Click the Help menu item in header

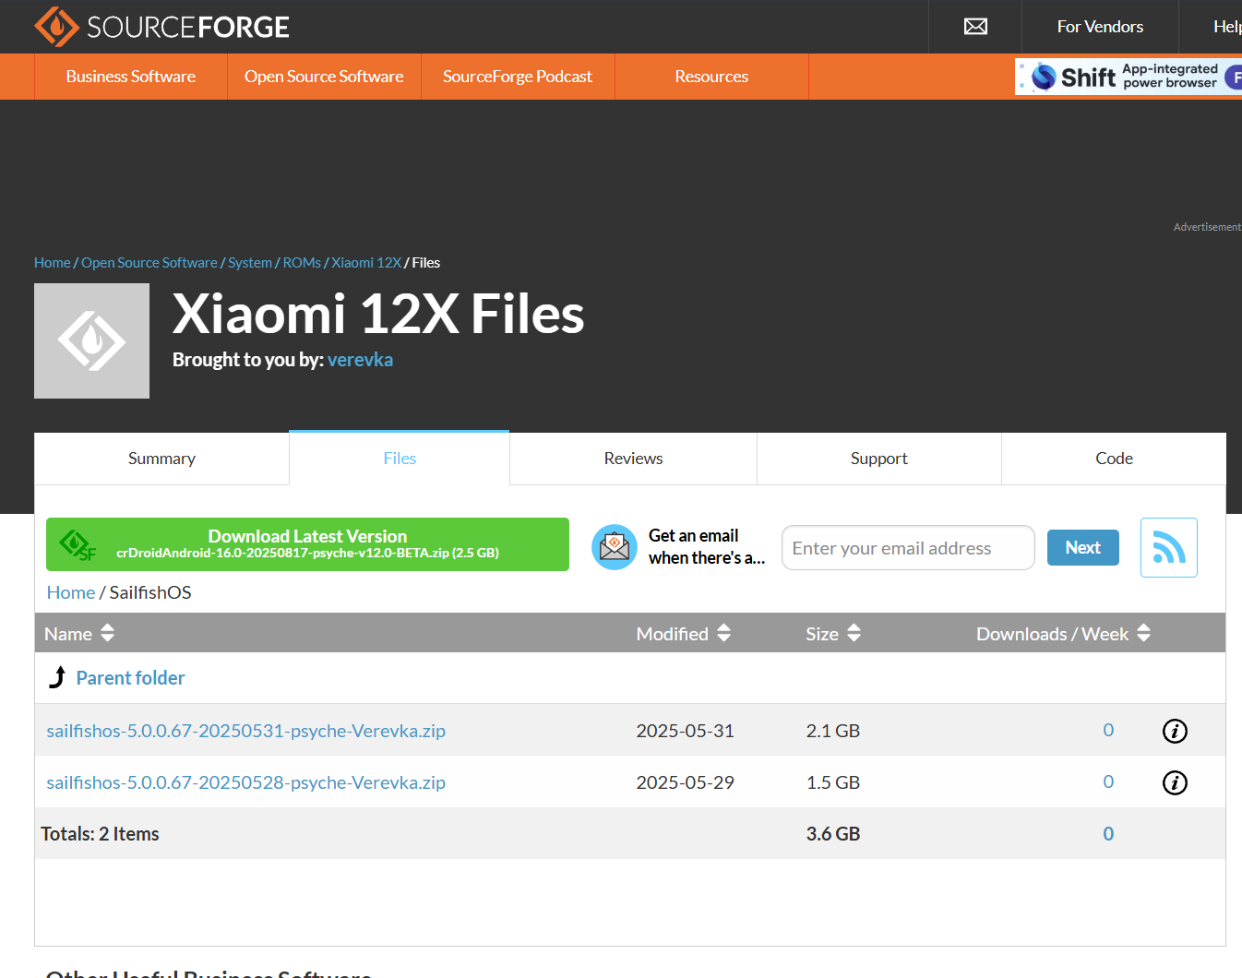click(x=1227, y=27)
